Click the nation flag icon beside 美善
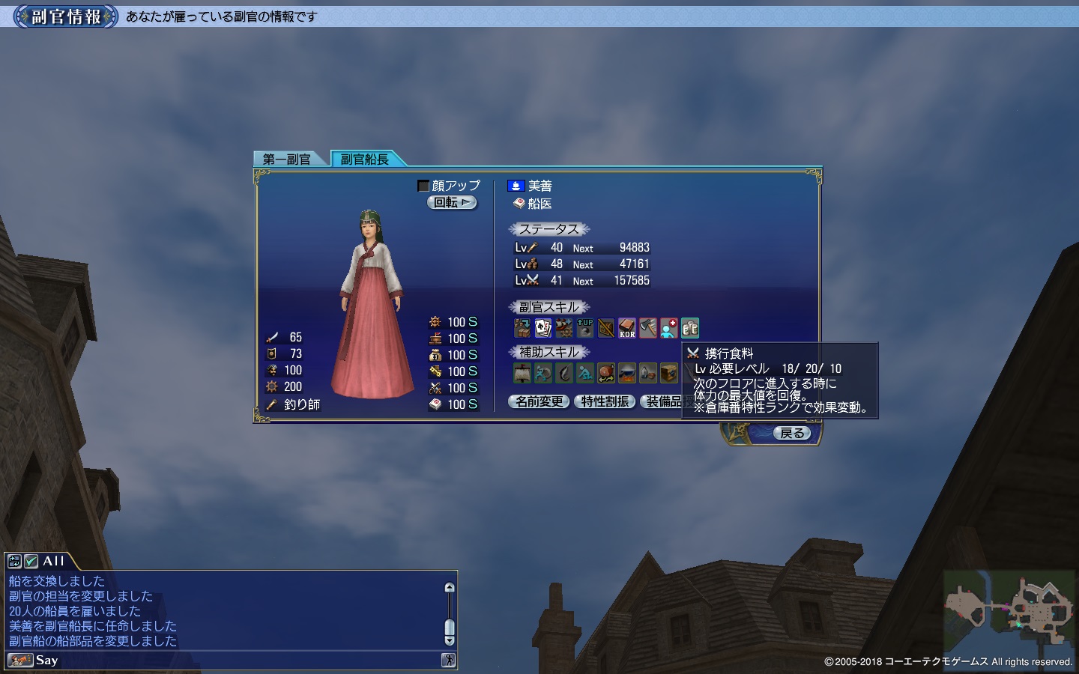Viewport: 1079px width, 674px height. [x=516, y=186]
